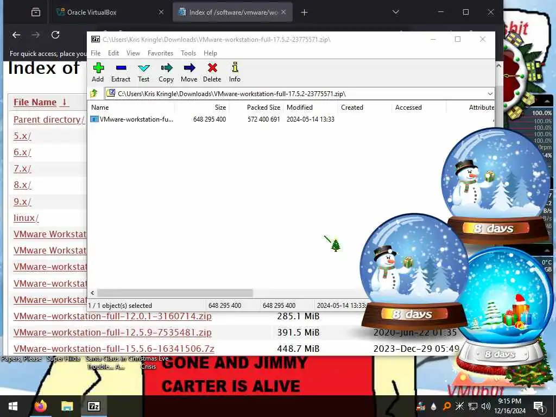Screen dimensions: 556x417
Task: Download VMware-workstation-full-12.0.1-3160714.zip
Action: pos(112,316)
